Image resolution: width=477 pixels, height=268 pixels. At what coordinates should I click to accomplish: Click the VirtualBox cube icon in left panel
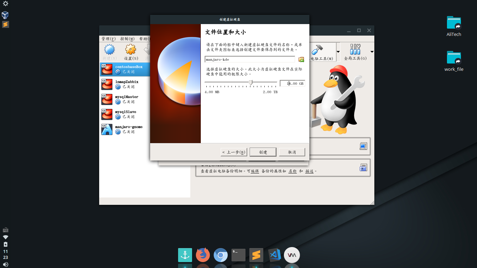tap(5, 15)
